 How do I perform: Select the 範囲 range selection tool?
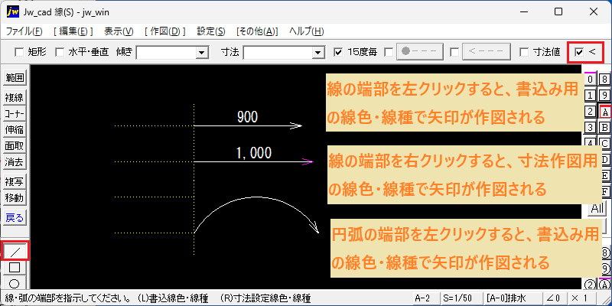(15, 78)
